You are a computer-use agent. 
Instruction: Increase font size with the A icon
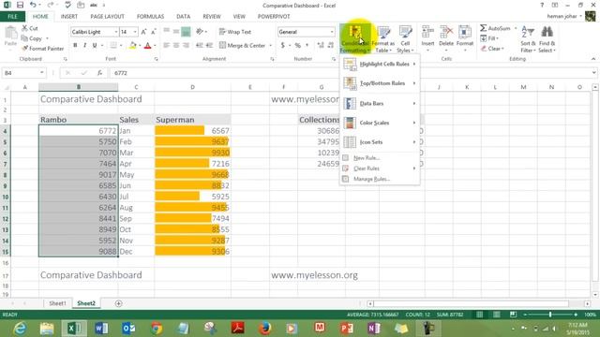tap(143, 32)
